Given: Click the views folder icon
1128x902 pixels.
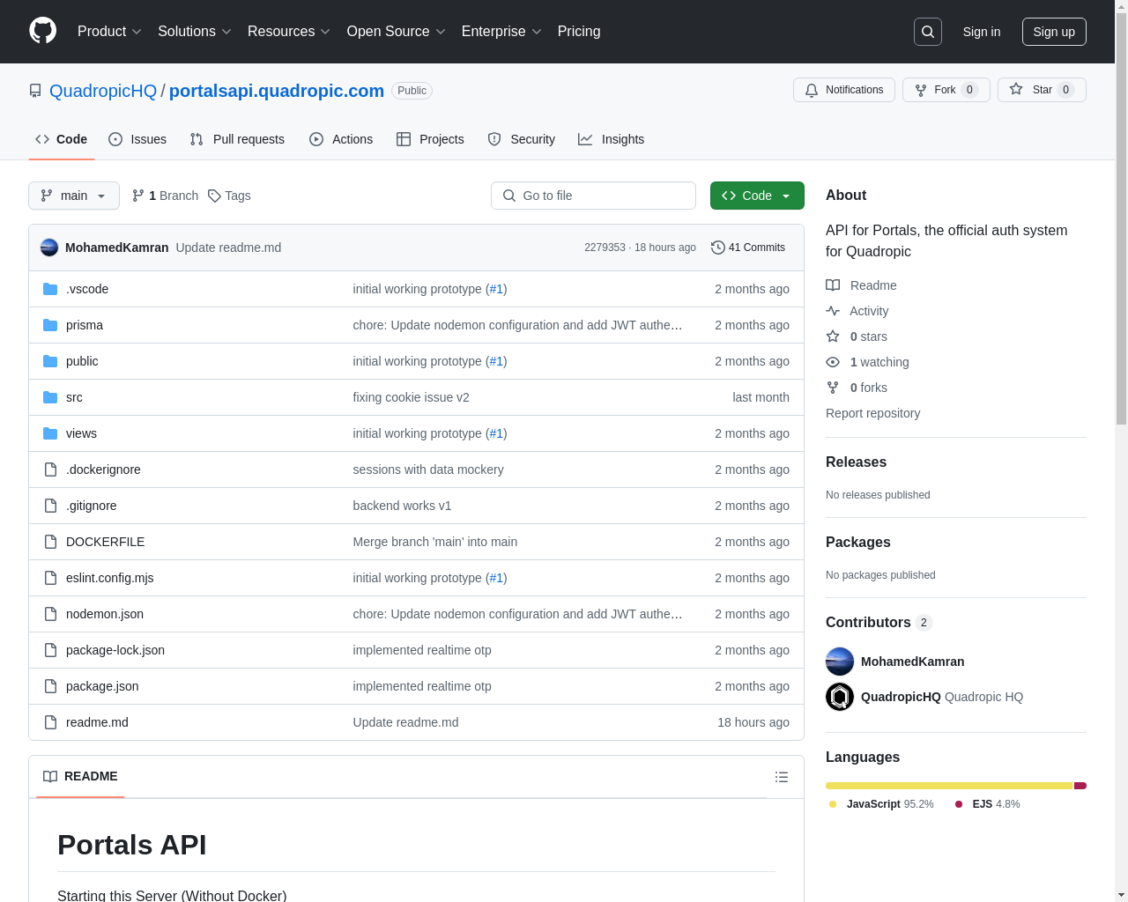Looking at the screenshot, I should [x=50, y=433].
